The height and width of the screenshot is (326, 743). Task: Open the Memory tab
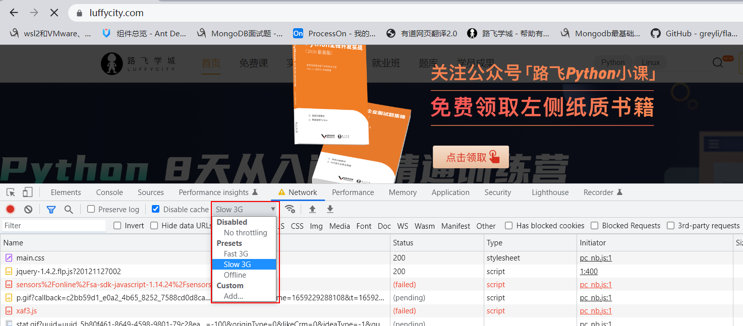[x=403, y=192]
